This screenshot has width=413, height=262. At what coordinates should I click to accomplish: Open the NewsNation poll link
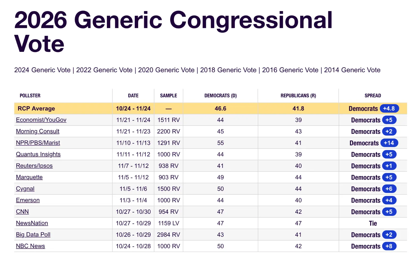click(32, 223)
